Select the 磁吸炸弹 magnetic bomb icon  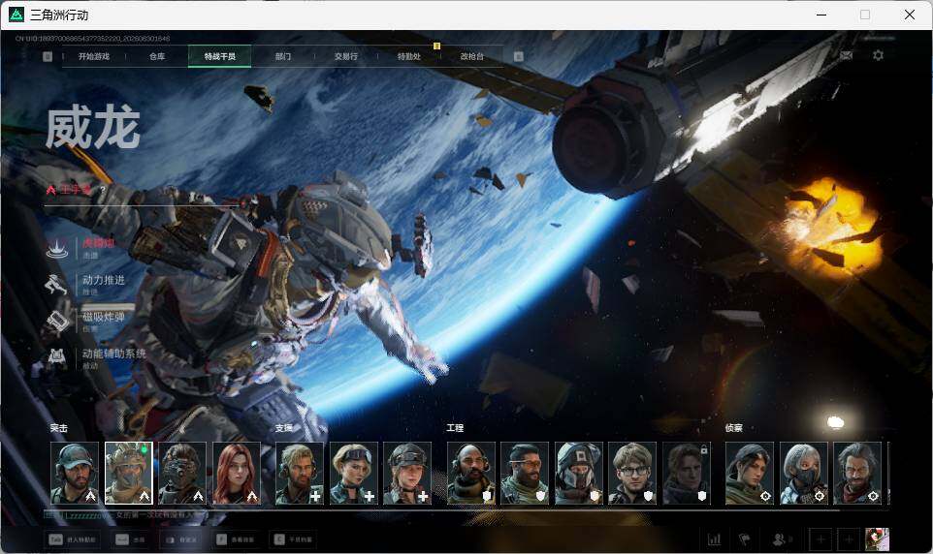(57, 321)
